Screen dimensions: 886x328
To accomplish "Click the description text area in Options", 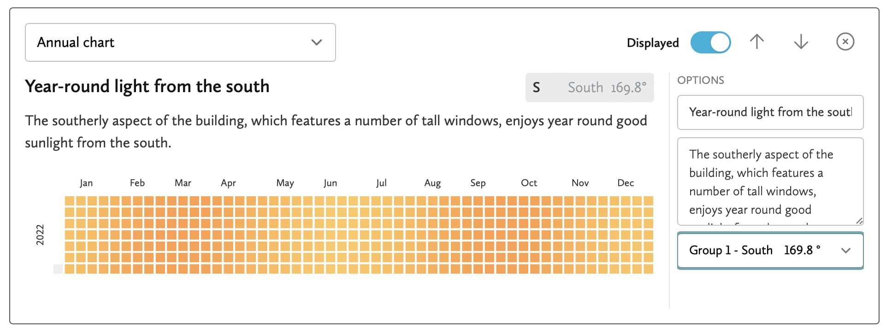I will 770,182.
